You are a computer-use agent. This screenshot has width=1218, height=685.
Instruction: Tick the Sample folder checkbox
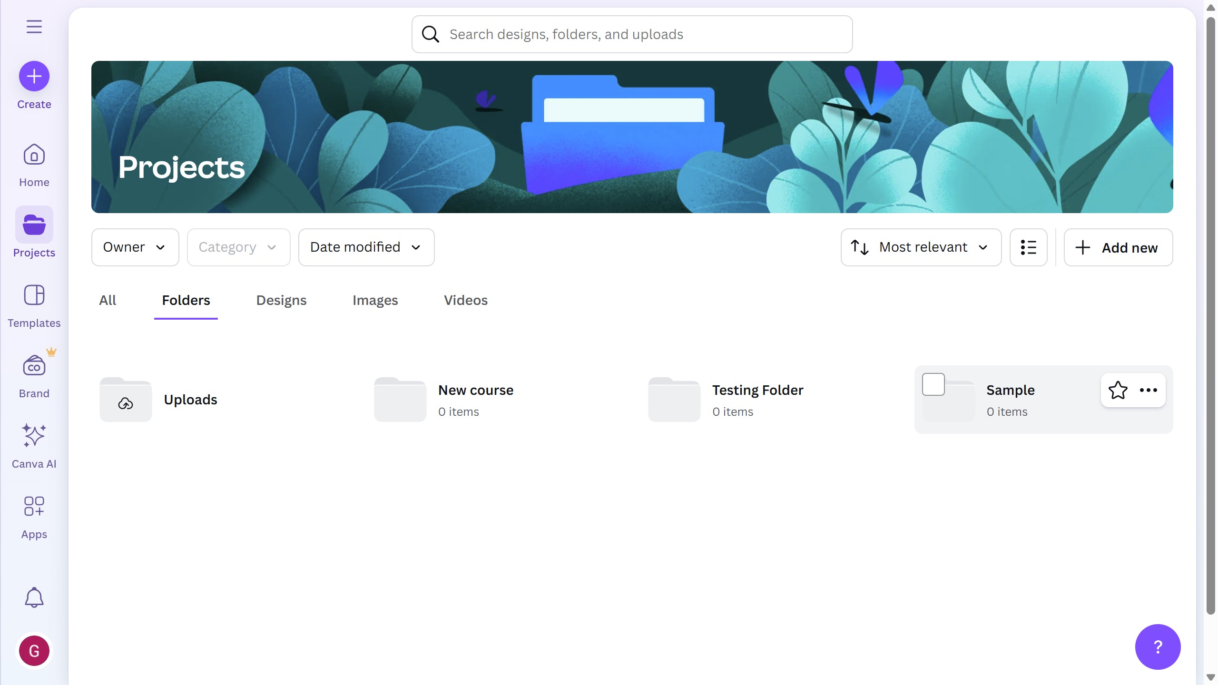933,384
